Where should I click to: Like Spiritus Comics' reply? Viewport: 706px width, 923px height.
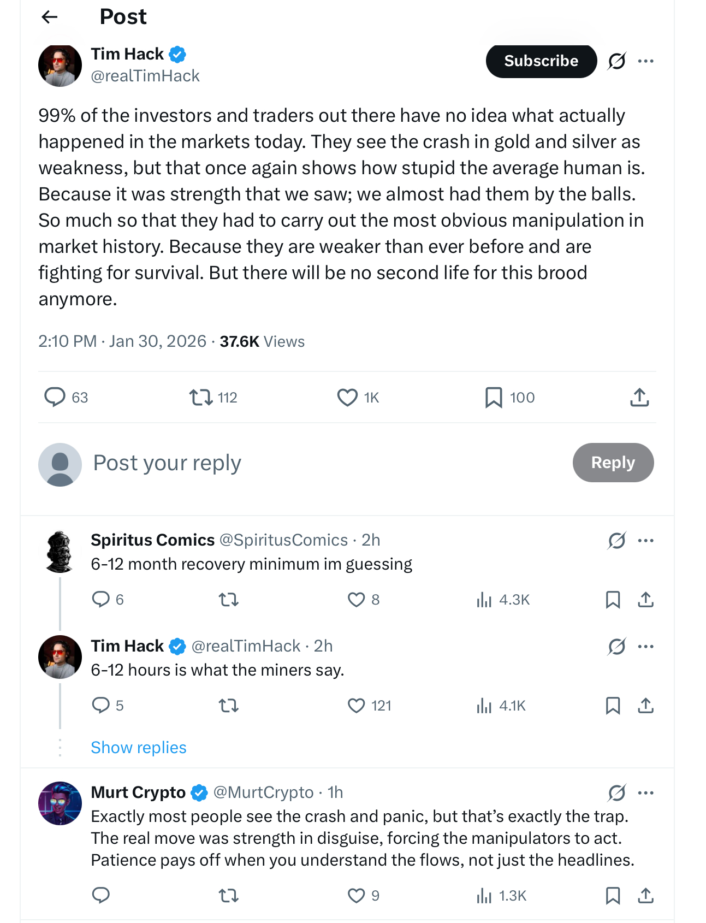click(356, 600)
